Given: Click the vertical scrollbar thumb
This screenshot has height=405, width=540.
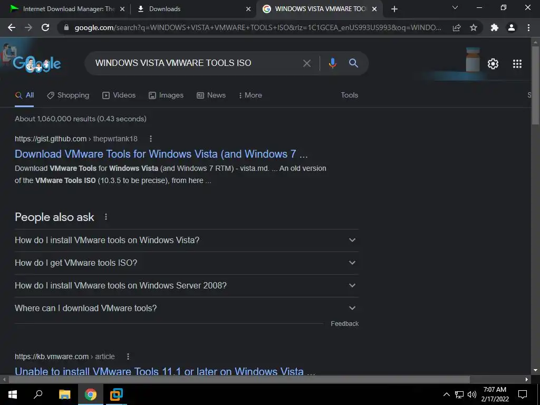Looking at the screenshot, I should [535, 85].
